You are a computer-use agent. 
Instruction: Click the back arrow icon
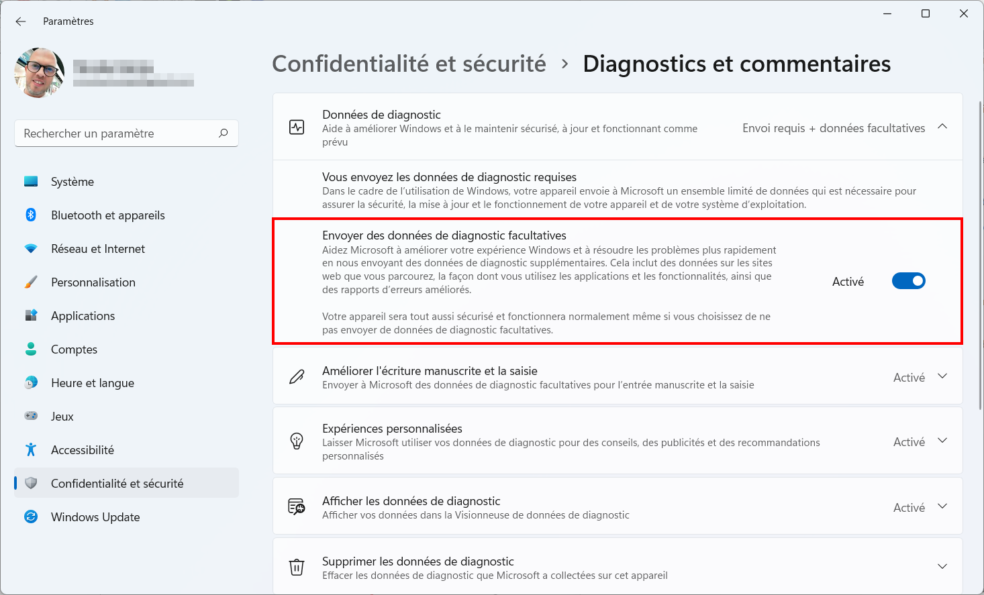tap(21, 21)
